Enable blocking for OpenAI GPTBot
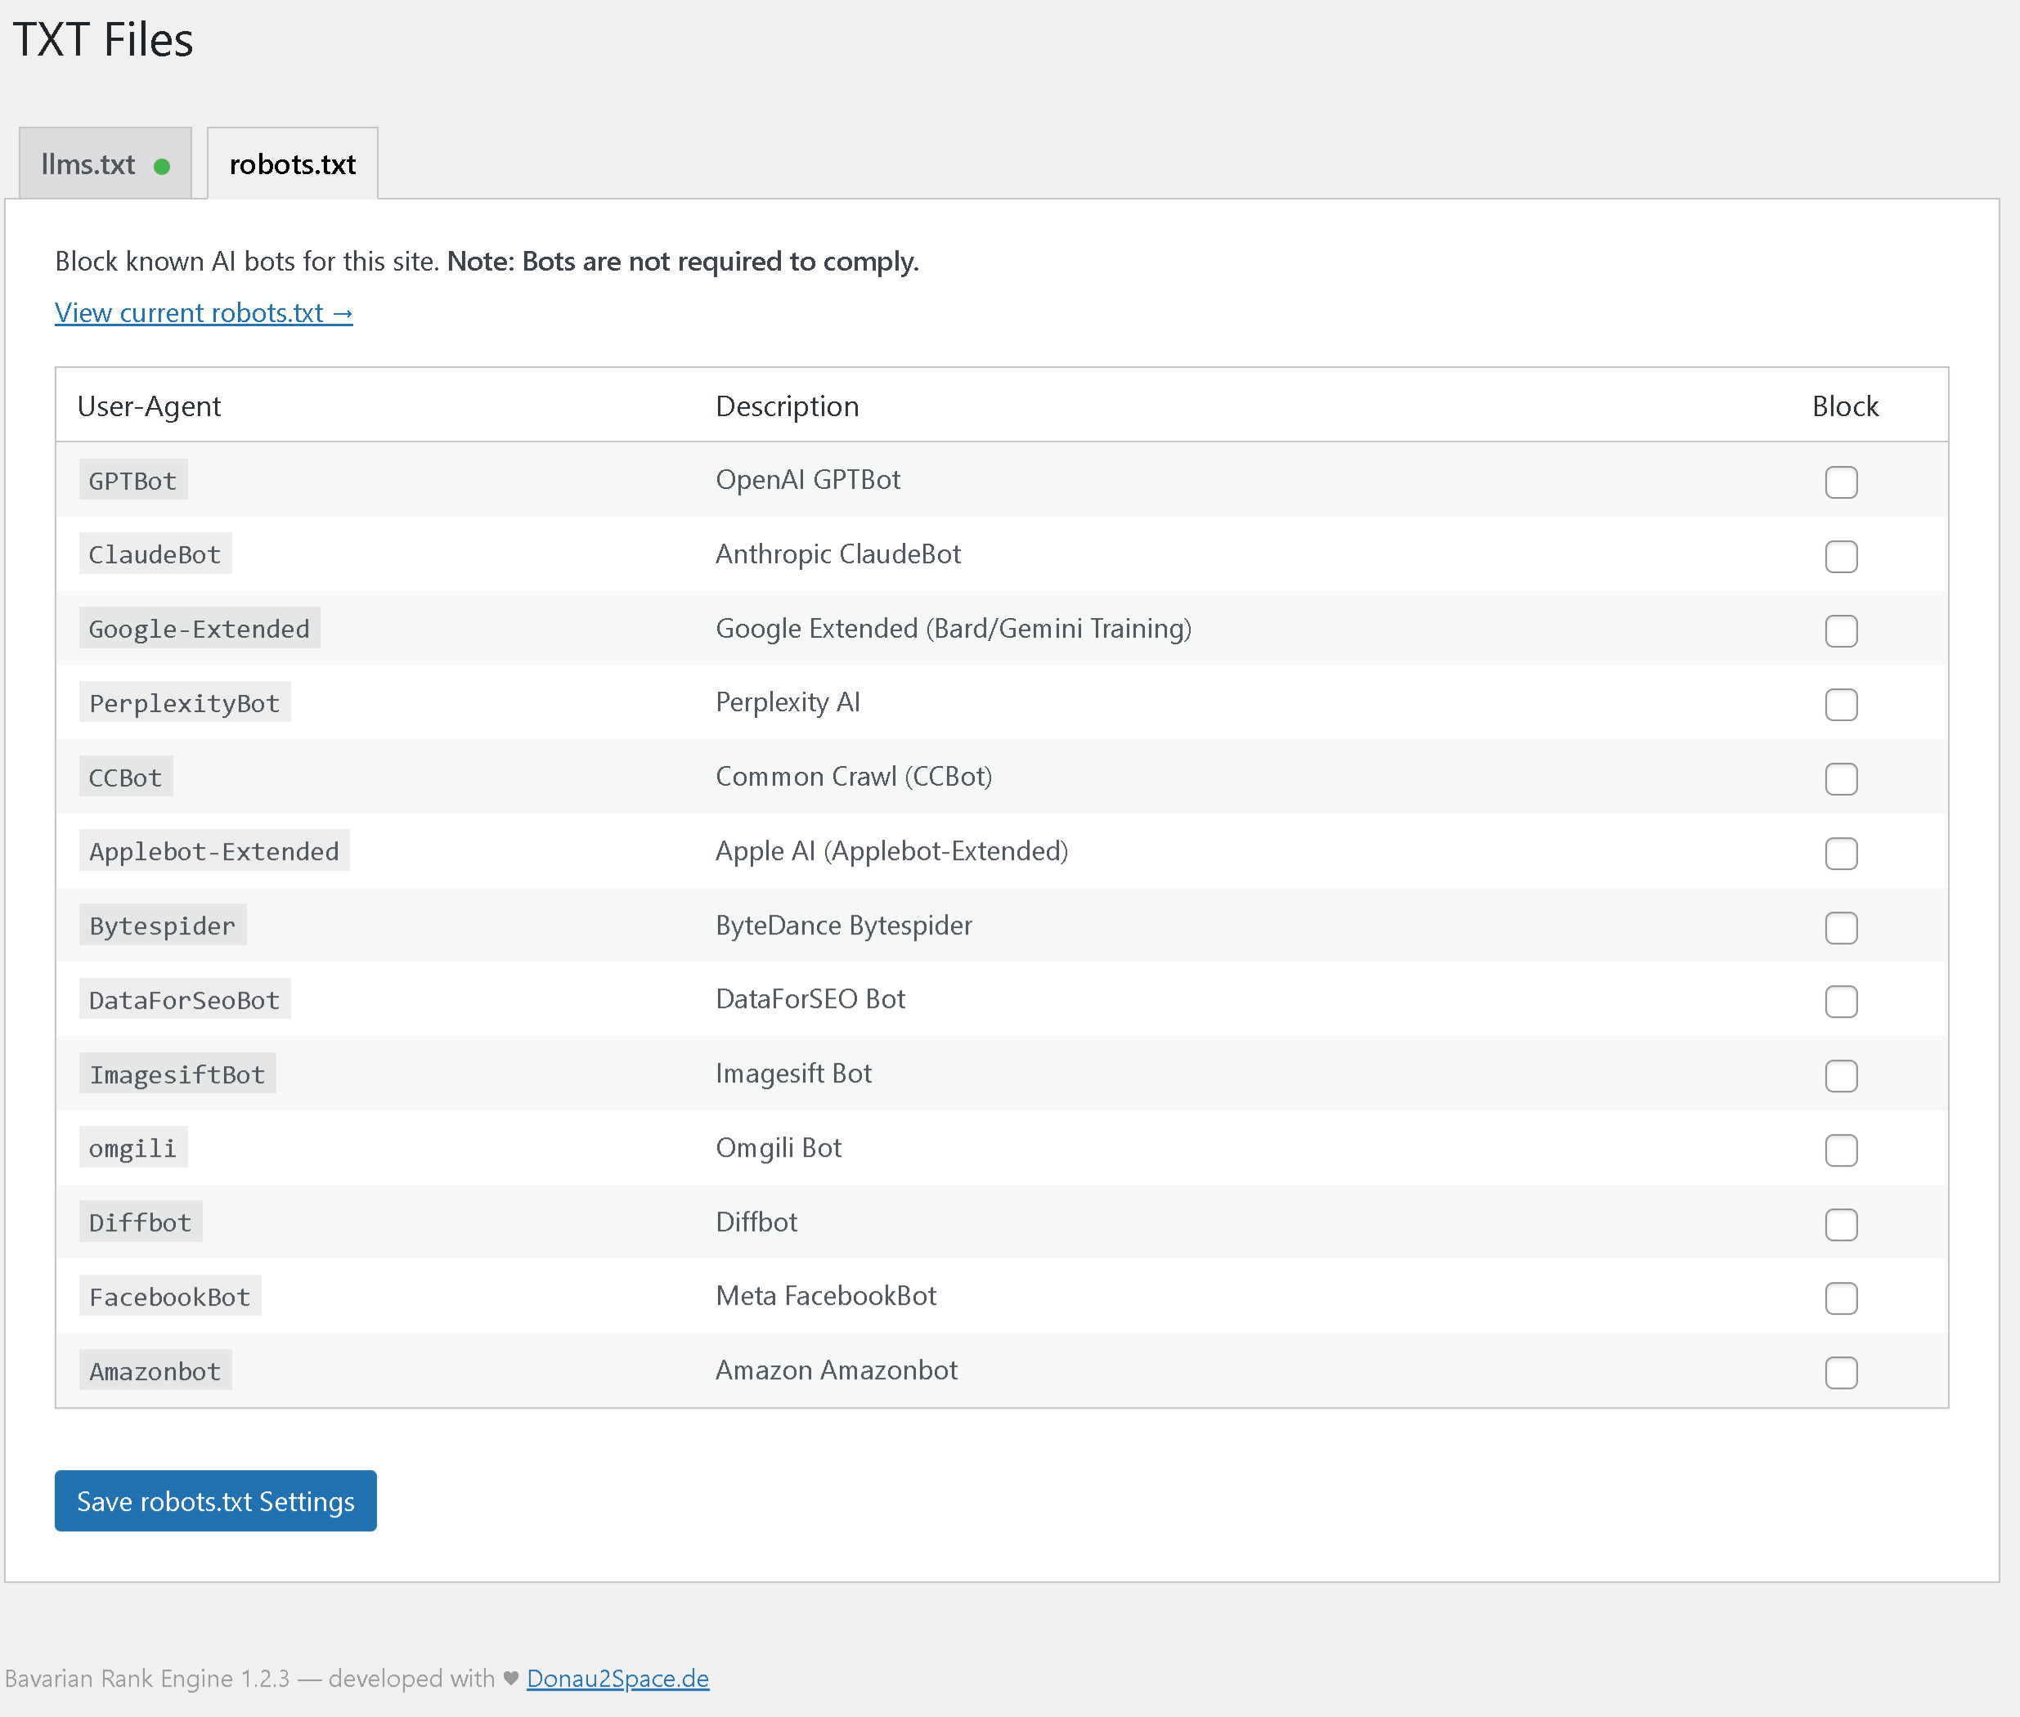 coord(1841,481)
